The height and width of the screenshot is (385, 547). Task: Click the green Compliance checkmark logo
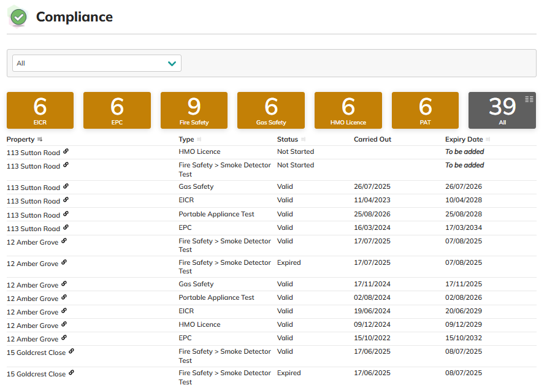pyautogui.click(x=18, y=17)
